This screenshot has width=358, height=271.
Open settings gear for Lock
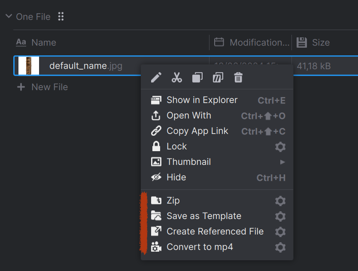[x=280, y=147]
